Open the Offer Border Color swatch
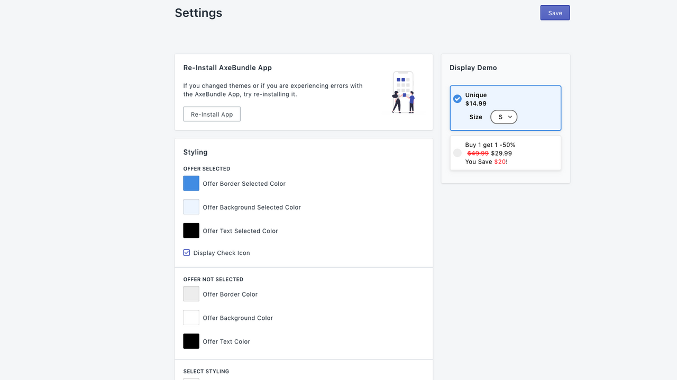This screenshot has height=380, width=677. (x=191, y=293)
